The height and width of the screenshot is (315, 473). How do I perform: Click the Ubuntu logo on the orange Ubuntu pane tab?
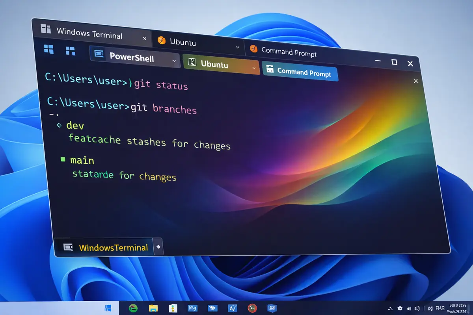[192, 63]
